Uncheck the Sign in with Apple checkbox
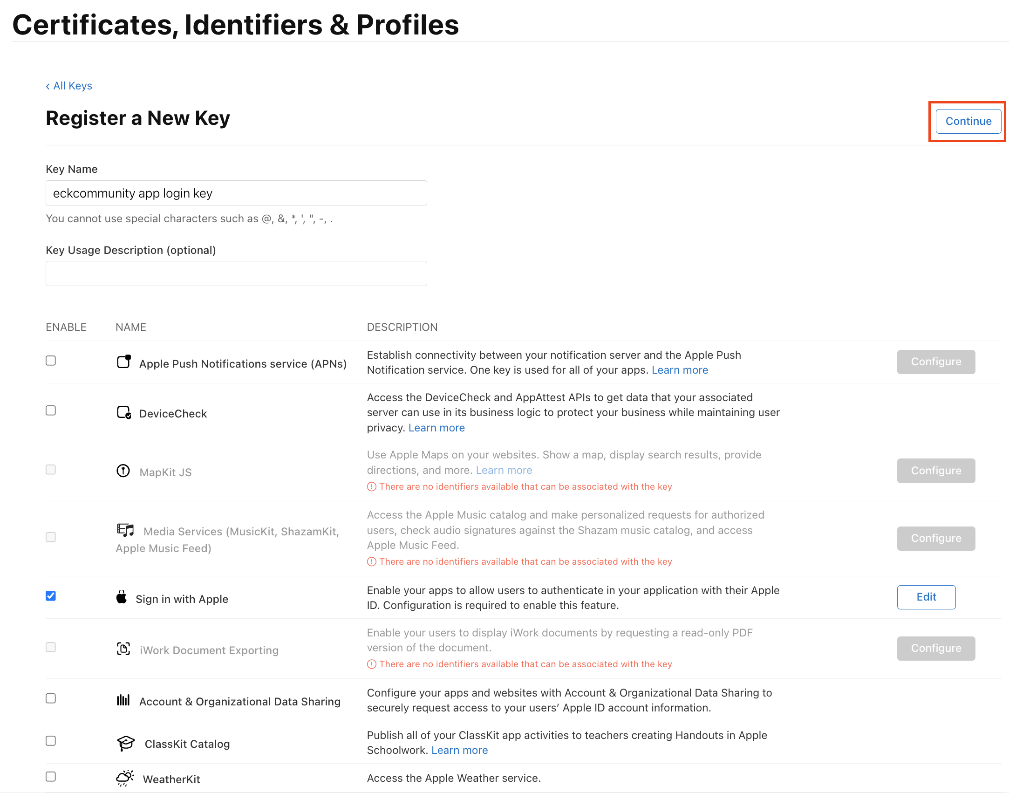 pyautogui.click(x=51, y=596)
